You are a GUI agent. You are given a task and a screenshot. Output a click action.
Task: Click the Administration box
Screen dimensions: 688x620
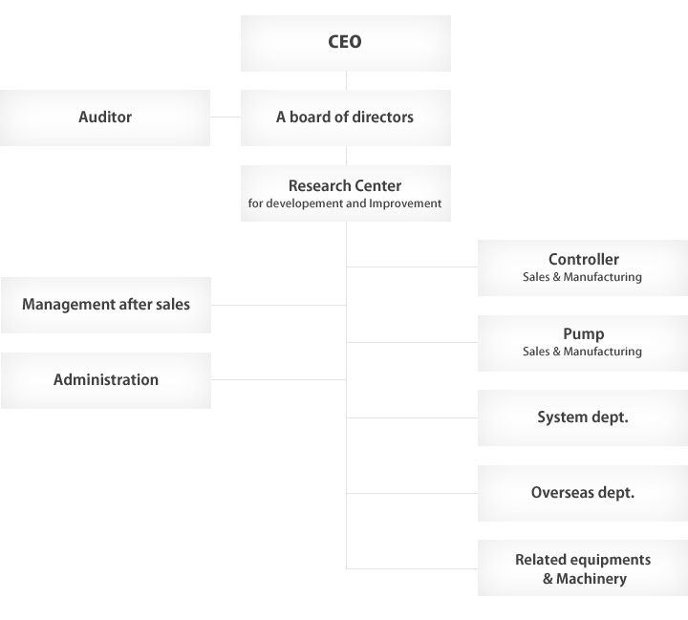[106, 380]
